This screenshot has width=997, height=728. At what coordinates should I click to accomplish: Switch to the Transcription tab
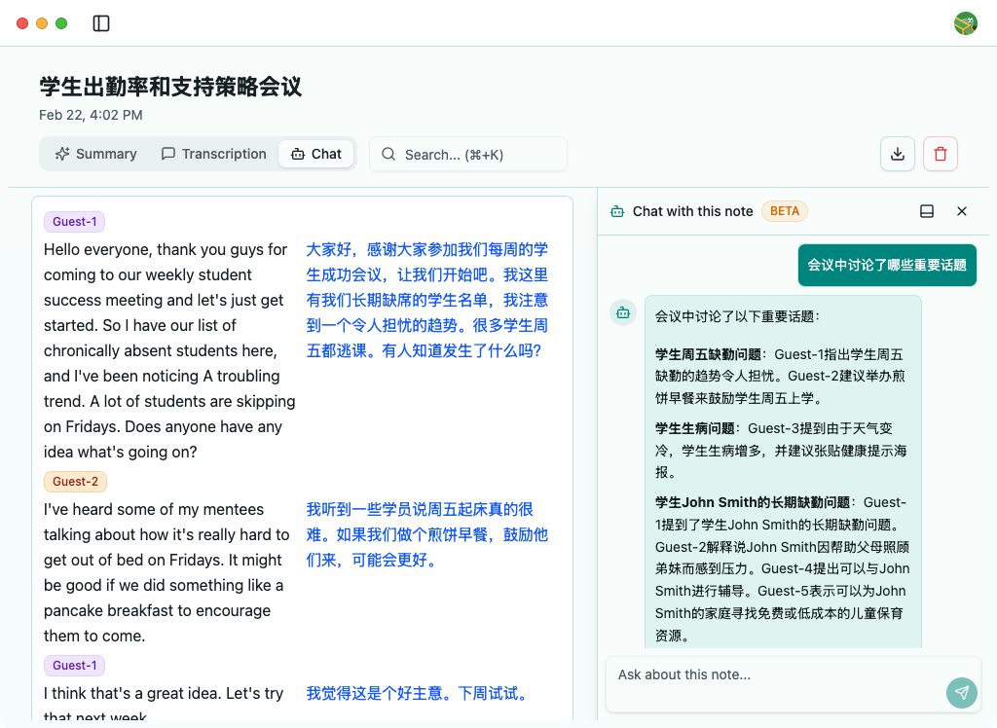tap(213, 154)
